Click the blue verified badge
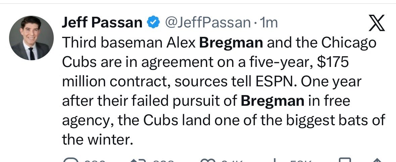The width and height of the screenshot is (396, 162). pyautogui.click(x=153, y=23)
